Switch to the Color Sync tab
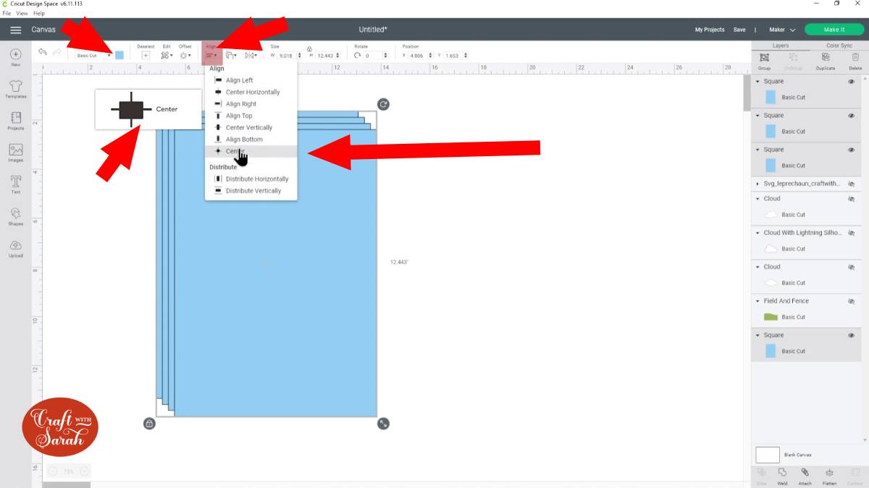 [839, 46]
